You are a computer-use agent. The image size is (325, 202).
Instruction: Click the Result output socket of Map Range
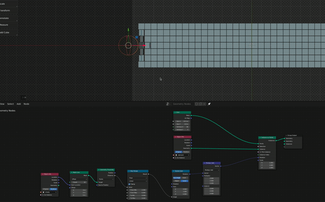148,174
